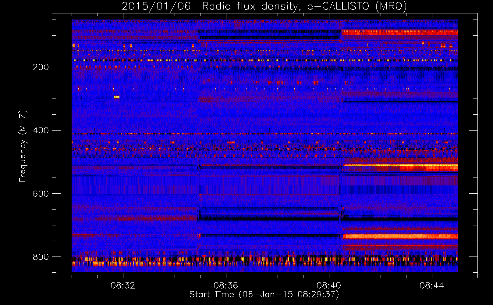Click the 08:44 time tick label
493x305 pixels.
coord(432,286)
